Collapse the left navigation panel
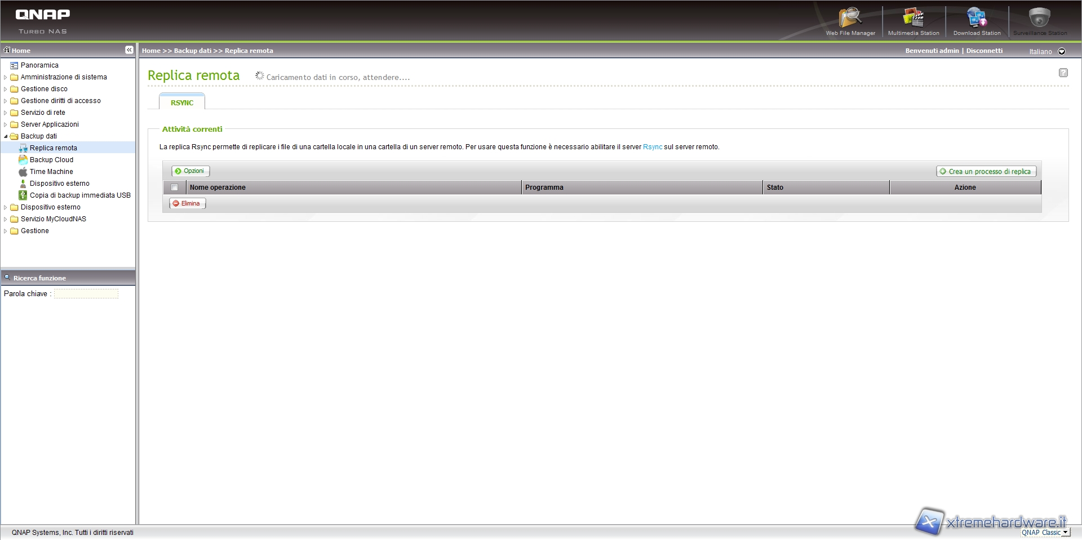 point(129,50)
